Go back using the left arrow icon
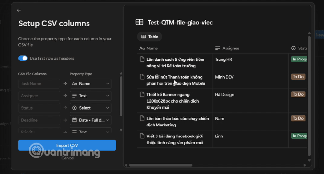Viewport: 324px width, 174px height. pos(19,10)
